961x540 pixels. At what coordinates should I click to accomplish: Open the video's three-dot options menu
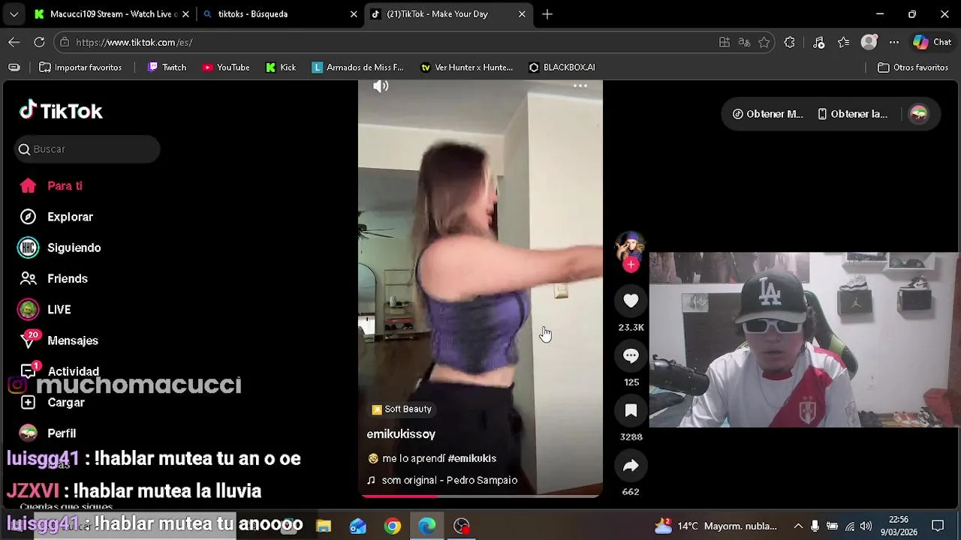click(x=580, y=86)
